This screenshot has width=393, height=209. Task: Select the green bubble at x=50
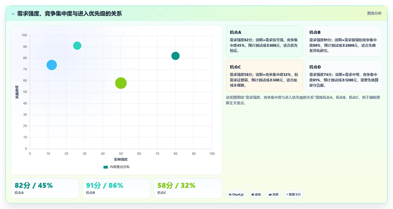121,83
